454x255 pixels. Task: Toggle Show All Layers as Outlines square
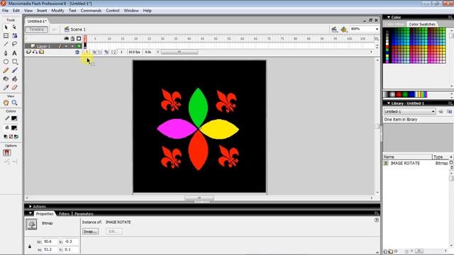(79, 38)
